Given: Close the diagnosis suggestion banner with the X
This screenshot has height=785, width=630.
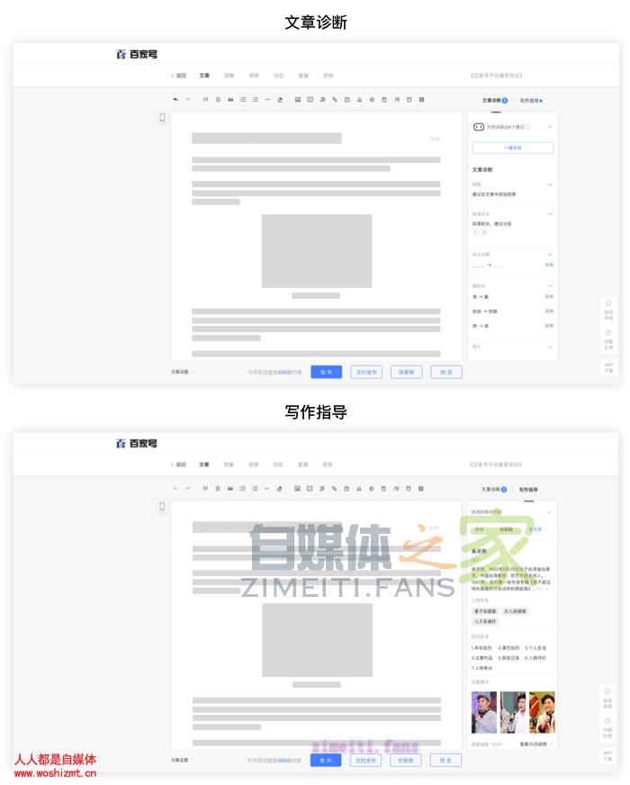Looking at the screenshot, I should [550, 127].
